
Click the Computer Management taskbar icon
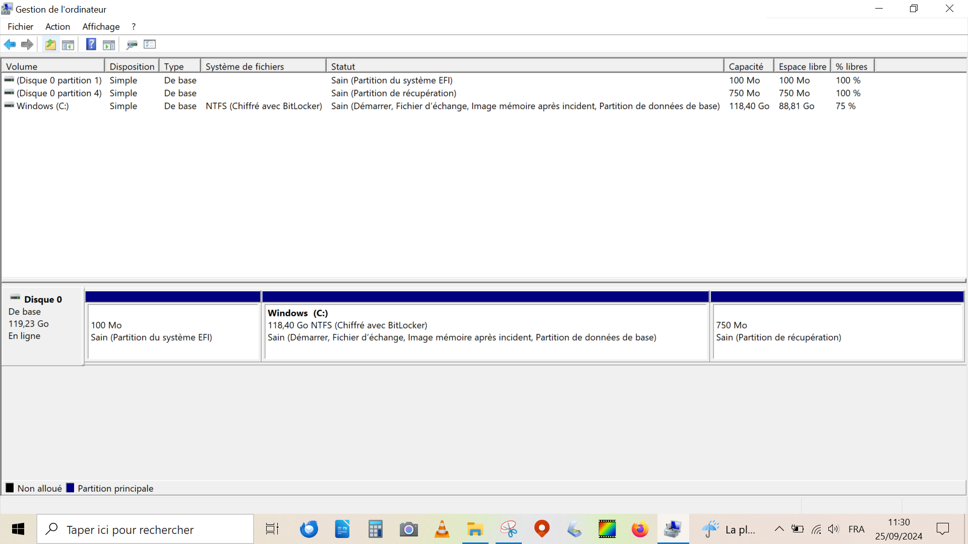(x=673, y=529)
